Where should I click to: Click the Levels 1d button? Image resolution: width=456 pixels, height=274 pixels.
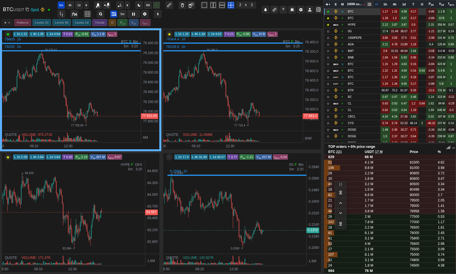tap(82, 23)
